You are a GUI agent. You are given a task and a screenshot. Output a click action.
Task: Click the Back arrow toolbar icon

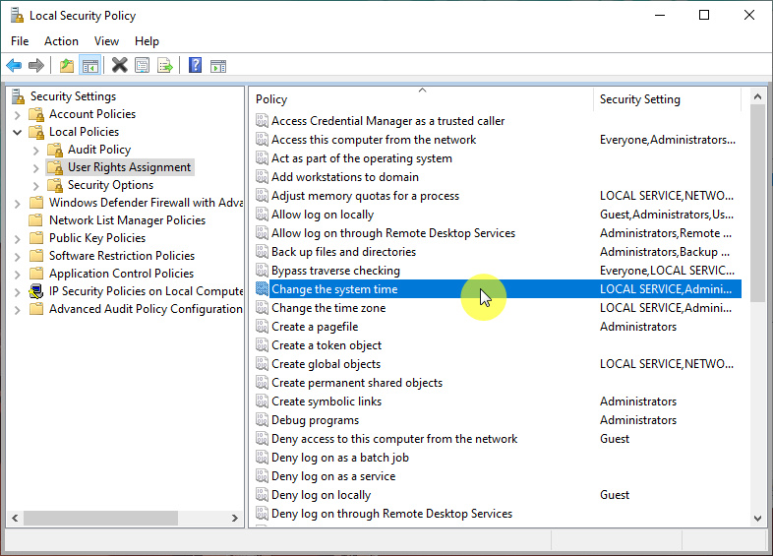pyautogui.click(x=14, y=66)
